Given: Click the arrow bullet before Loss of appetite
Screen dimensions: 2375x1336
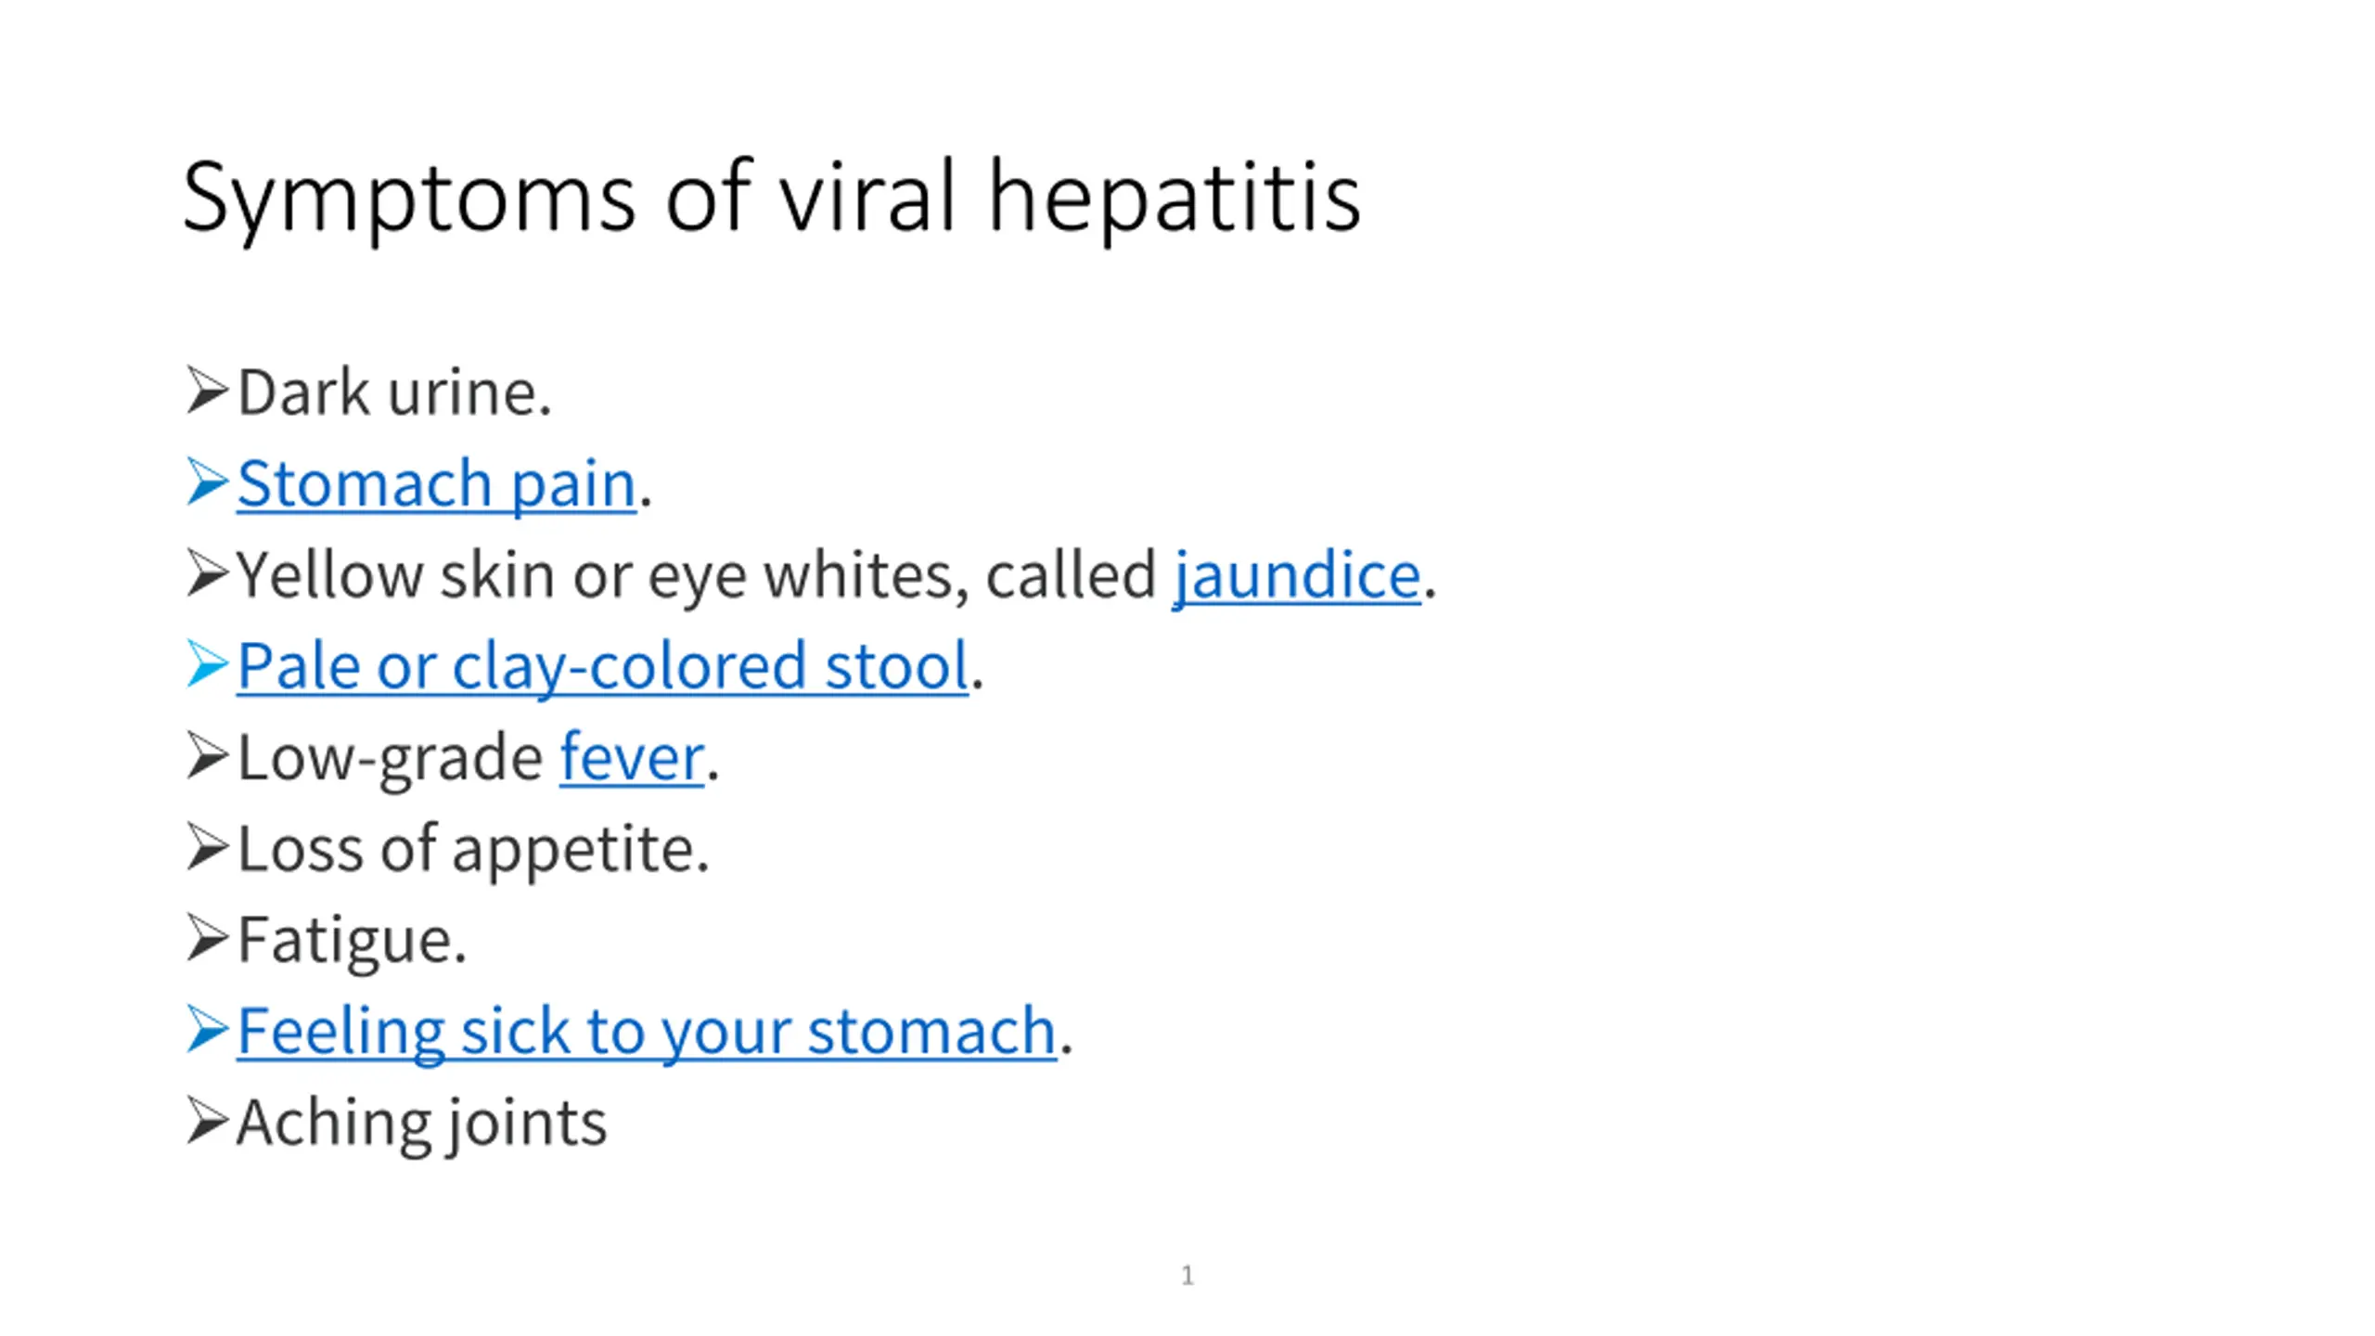Looking at the screenshot, I should [207, 846].
